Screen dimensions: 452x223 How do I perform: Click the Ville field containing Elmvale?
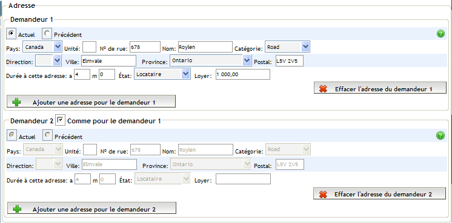(x=109, y=61)
